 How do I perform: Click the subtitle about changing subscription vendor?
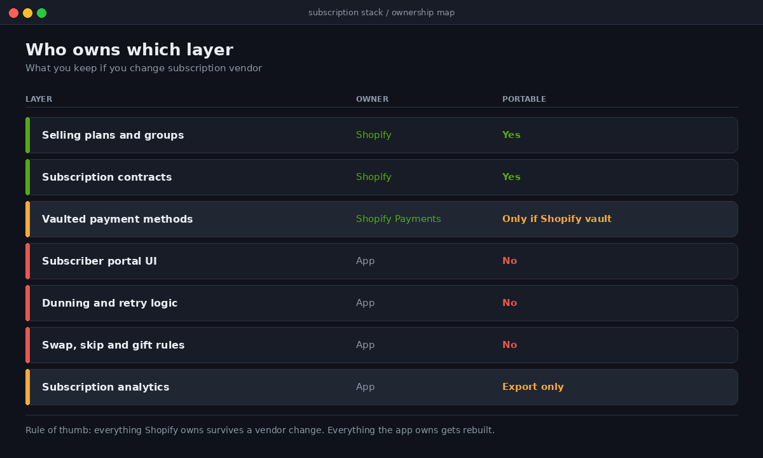tap(144, 68)
